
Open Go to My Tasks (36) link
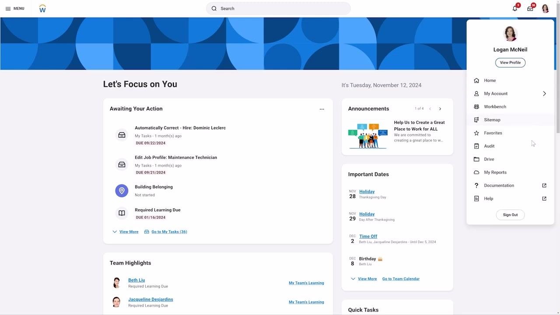click(x=166, y=232)
